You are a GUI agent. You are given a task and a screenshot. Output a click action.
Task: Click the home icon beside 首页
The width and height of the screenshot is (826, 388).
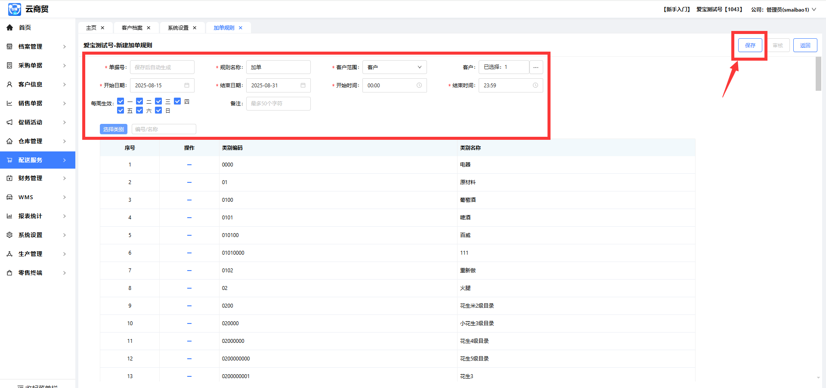(x=9, y=28)
